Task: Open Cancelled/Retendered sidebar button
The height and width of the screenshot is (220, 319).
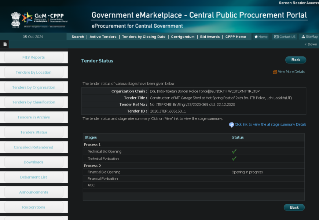Action: point(34,147)
